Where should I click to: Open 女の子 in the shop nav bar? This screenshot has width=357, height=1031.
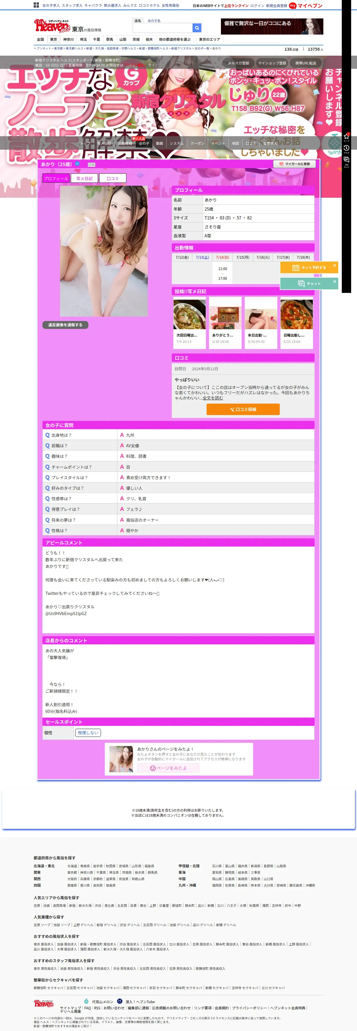point(144,143)
